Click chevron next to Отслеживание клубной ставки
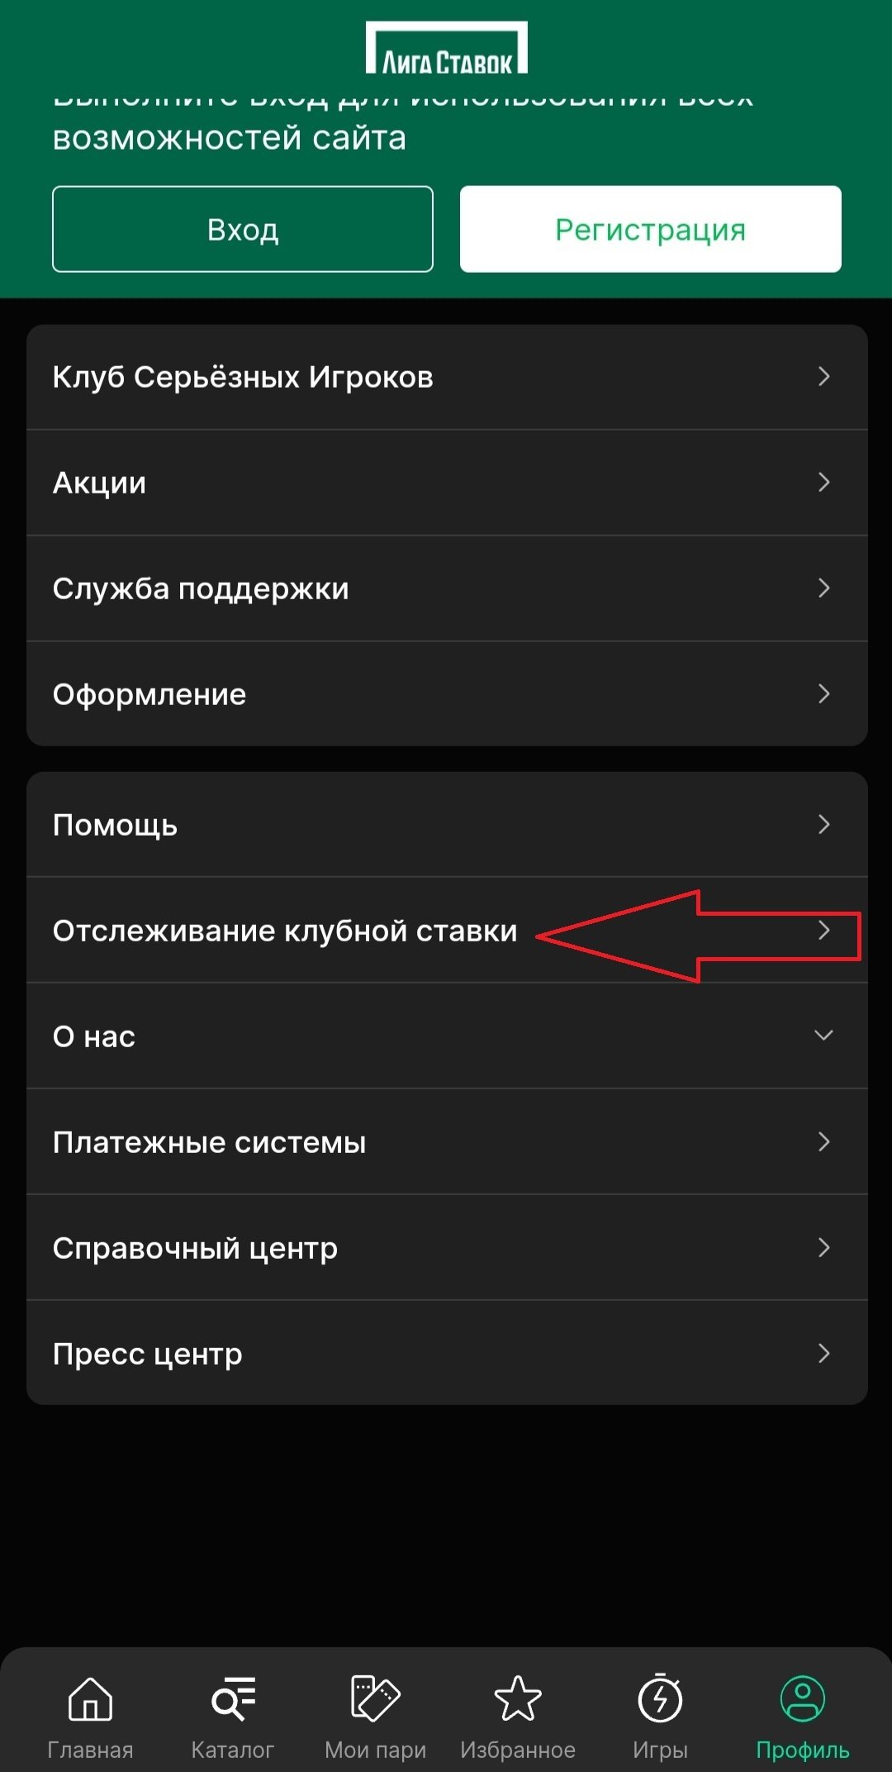The image size is (892, 1772). [823, 931]
